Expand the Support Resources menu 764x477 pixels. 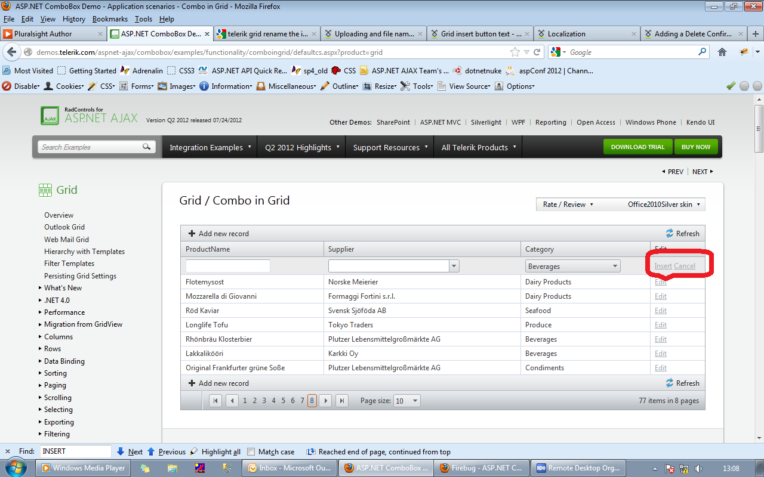tap(390, 147)
